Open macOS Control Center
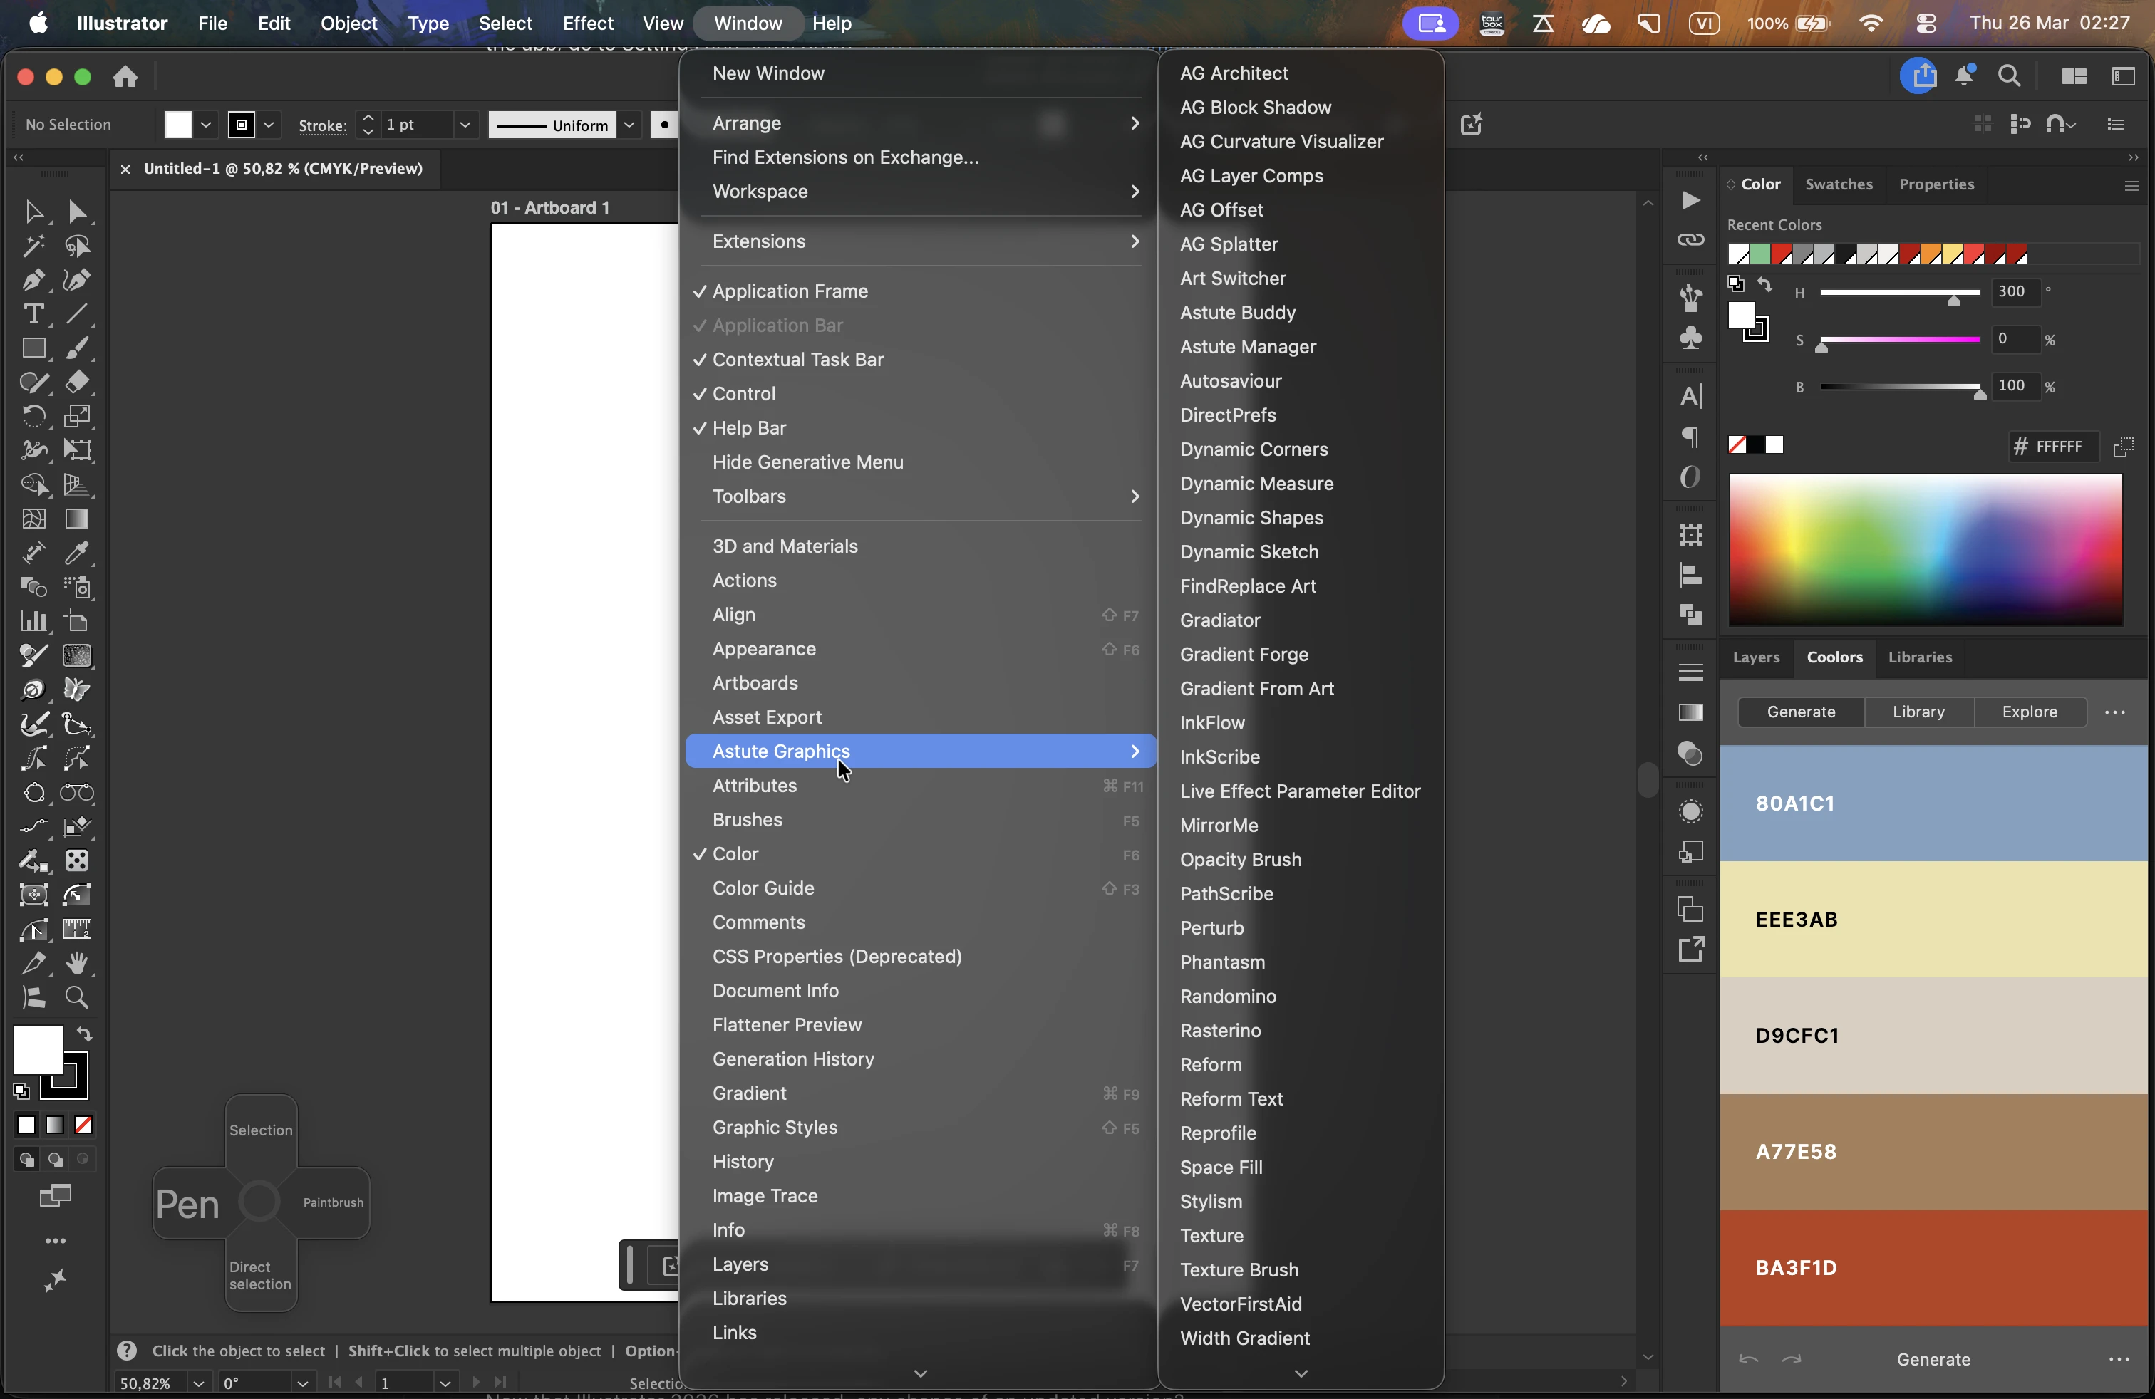Screen dimensions: 2155x1399 1926,24
